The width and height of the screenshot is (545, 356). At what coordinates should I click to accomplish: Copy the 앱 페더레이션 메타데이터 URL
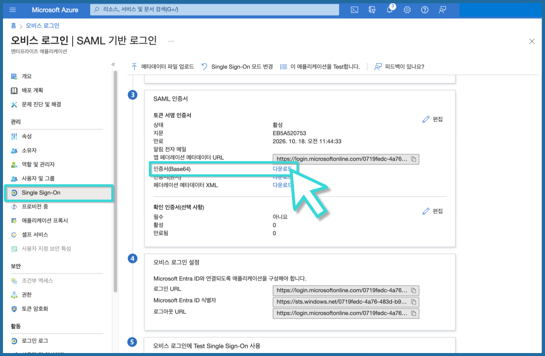pyautogui.click(x=414, y=159)
